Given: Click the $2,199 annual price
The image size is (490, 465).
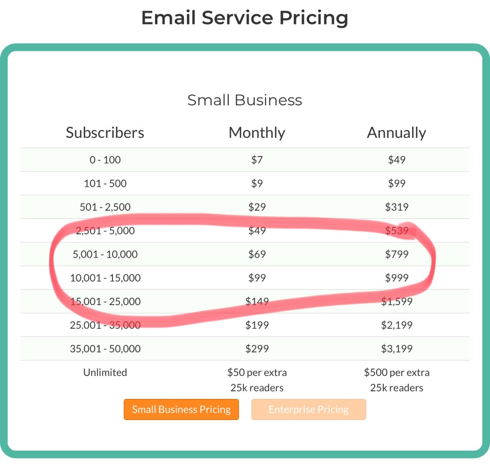Looking at the screenshot, I should tap(397, 325).
